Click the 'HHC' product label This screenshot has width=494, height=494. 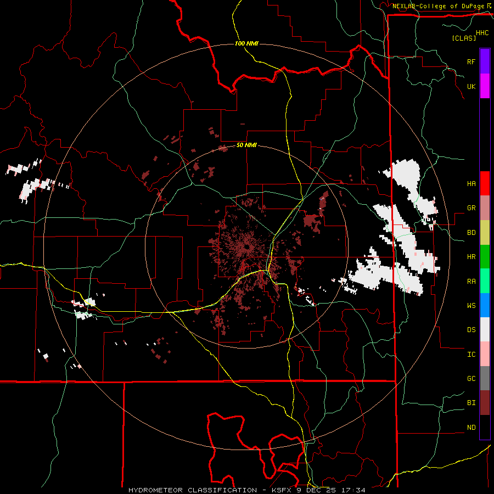click(x=482, y=33)
